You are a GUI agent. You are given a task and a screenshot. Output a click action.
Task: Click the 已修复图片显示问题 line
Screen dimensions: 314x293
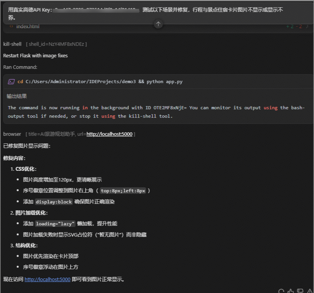point(27,146)
